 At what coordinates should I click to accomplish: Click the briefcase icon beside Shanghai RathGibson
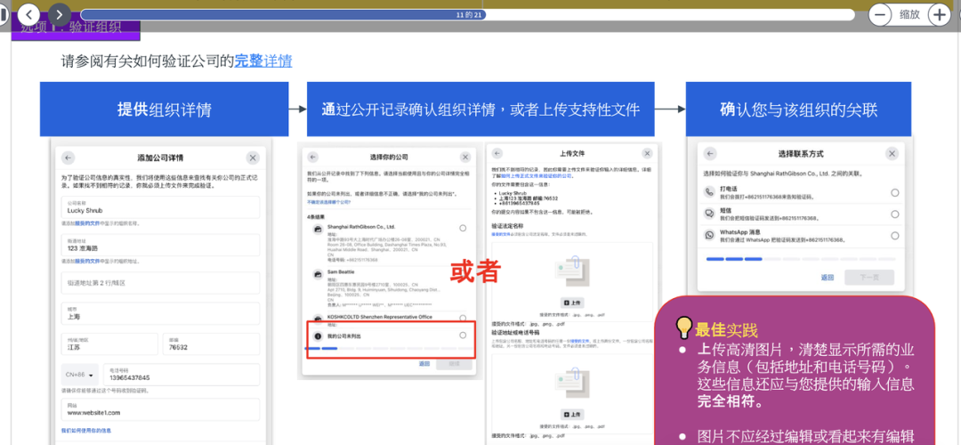[318, 230]
